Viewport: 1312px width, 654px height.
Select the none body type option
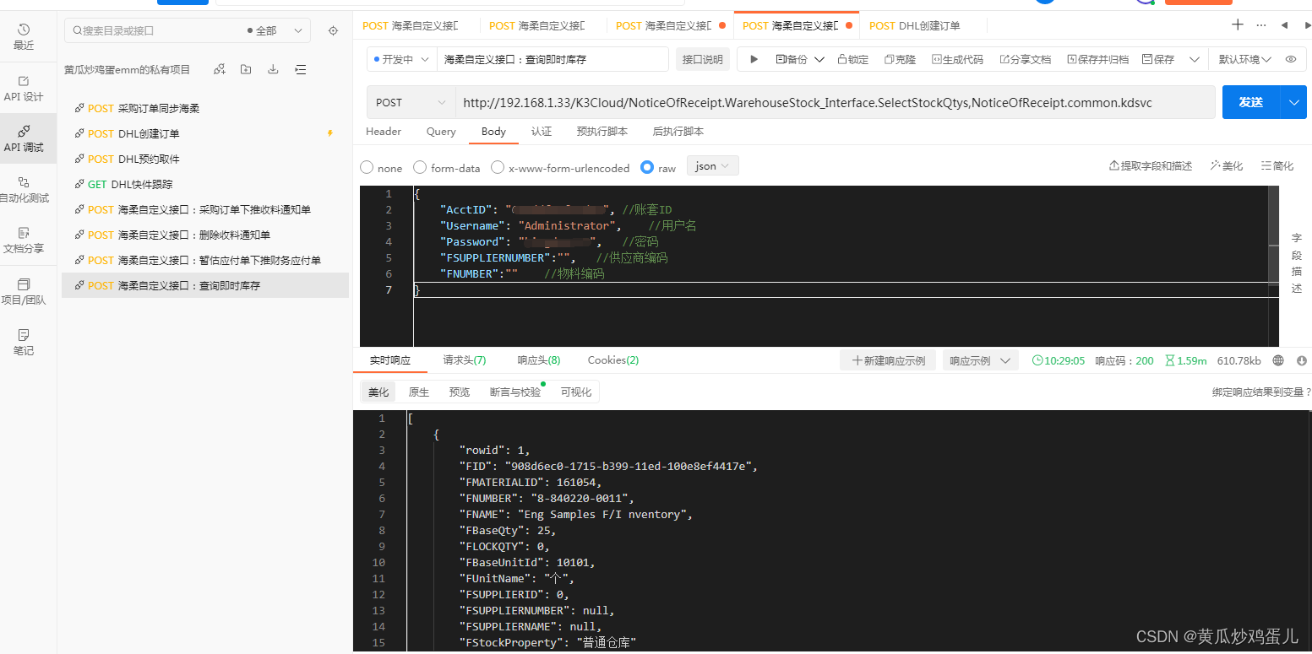pos(366,167)
